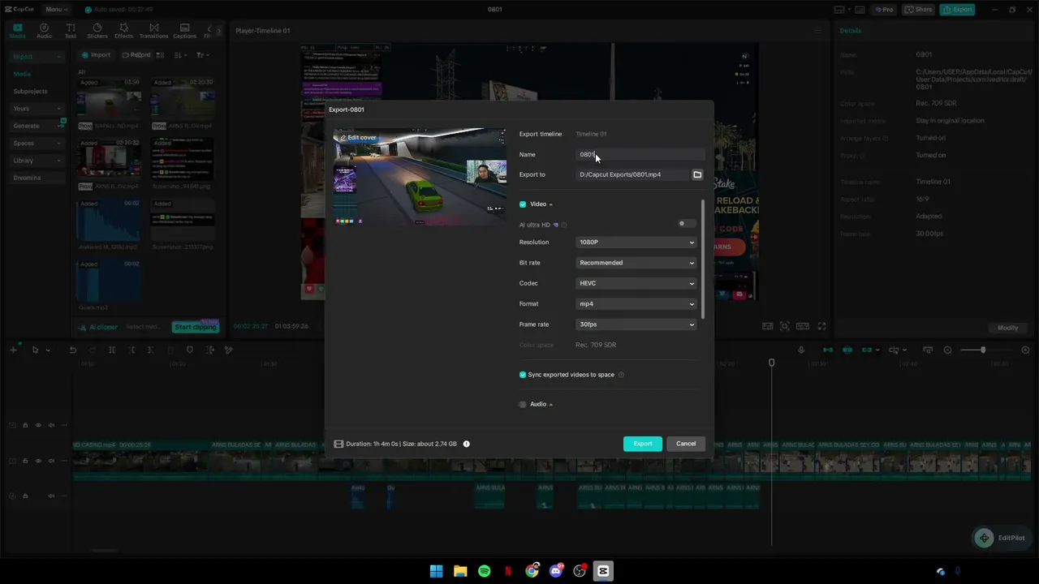Show AI ultra HD info tooltip
Image resolution: width=1039 pixels, height=584 pixels.
[x=564, y=225]
